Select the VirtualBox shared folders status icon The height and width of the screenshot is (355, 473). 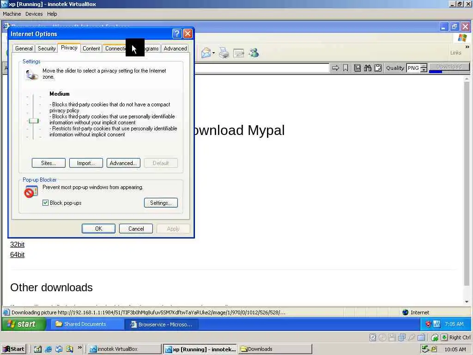(421, 337)
